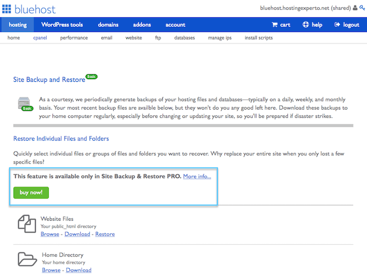
Task: Click the green buy now! button
Action: [x=31, y=192]
